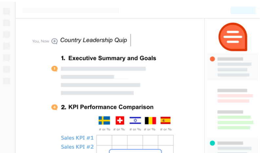Open the comment bubble marked 1
This screenshot has height=153, width=266.
[54, 69]
